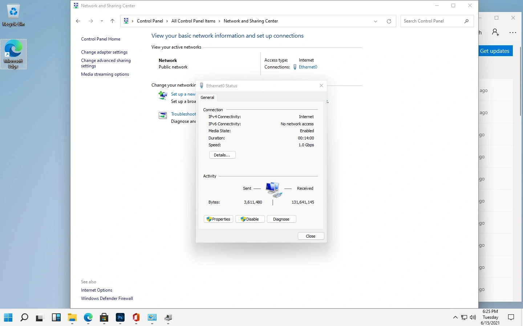
Task: Click the Ethernet0 connection link
Action: [308, 67]
